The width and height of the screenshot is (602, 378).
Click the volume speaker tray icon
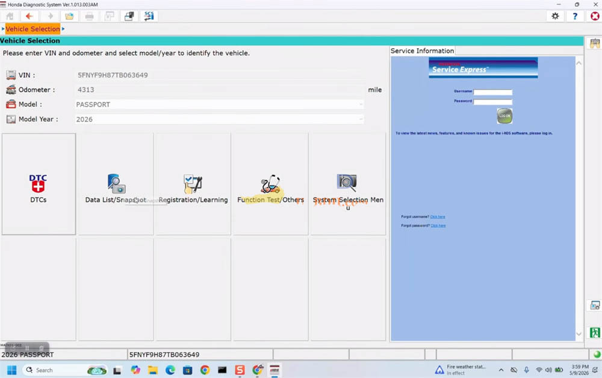548,370
